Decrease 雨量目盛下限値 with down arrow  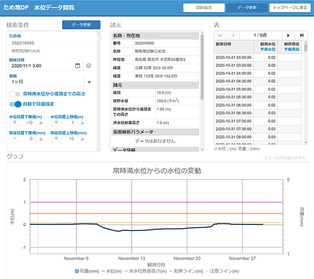point(15,139)
